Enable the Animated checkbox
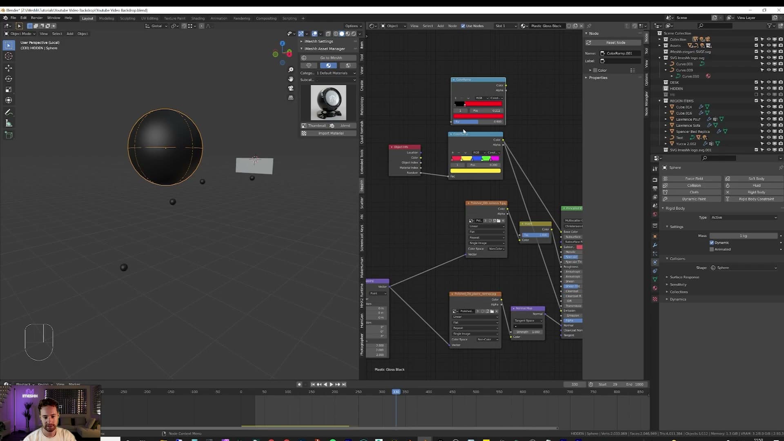Image resolution: width=784 pixels, height=441 pixels. 712,249
